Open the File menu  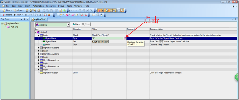8,6
